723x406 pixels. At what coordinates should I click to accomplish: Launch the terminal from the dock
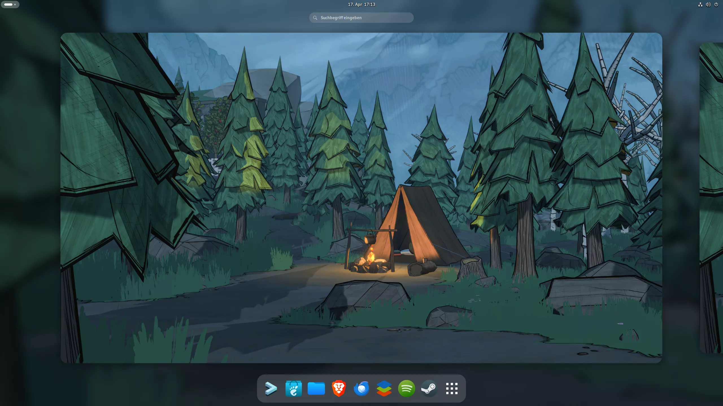[271, 389]
